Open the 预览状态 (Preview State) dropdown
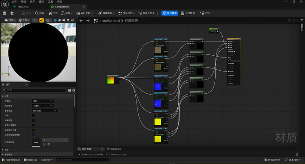The image size is (305, 164). (126, 13)
